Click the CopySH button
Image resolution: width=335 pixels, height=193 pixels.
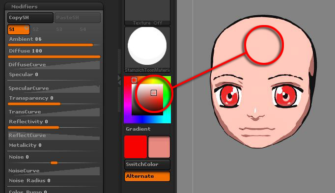pyautogui.click(x=30, y=18)
